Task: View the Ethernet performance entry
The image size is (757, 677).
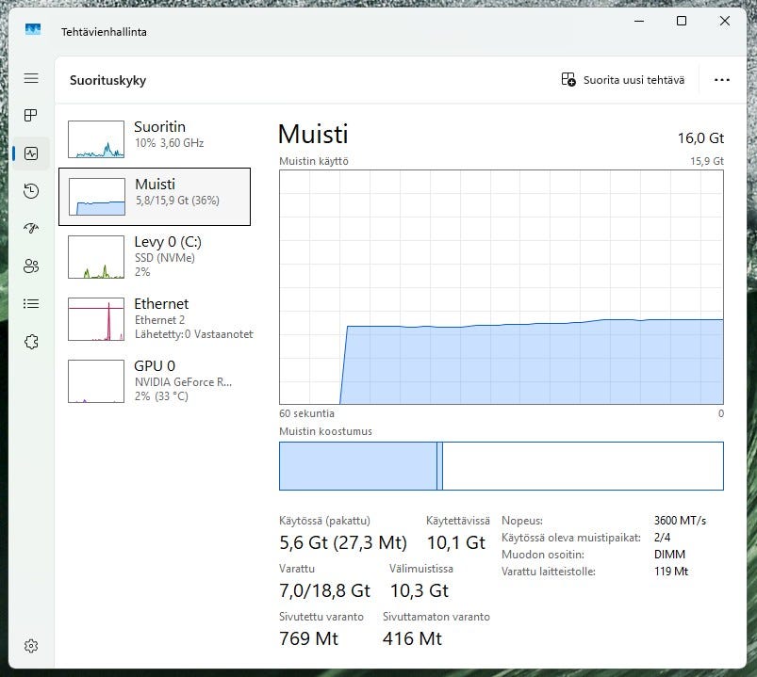Action: 155,317
